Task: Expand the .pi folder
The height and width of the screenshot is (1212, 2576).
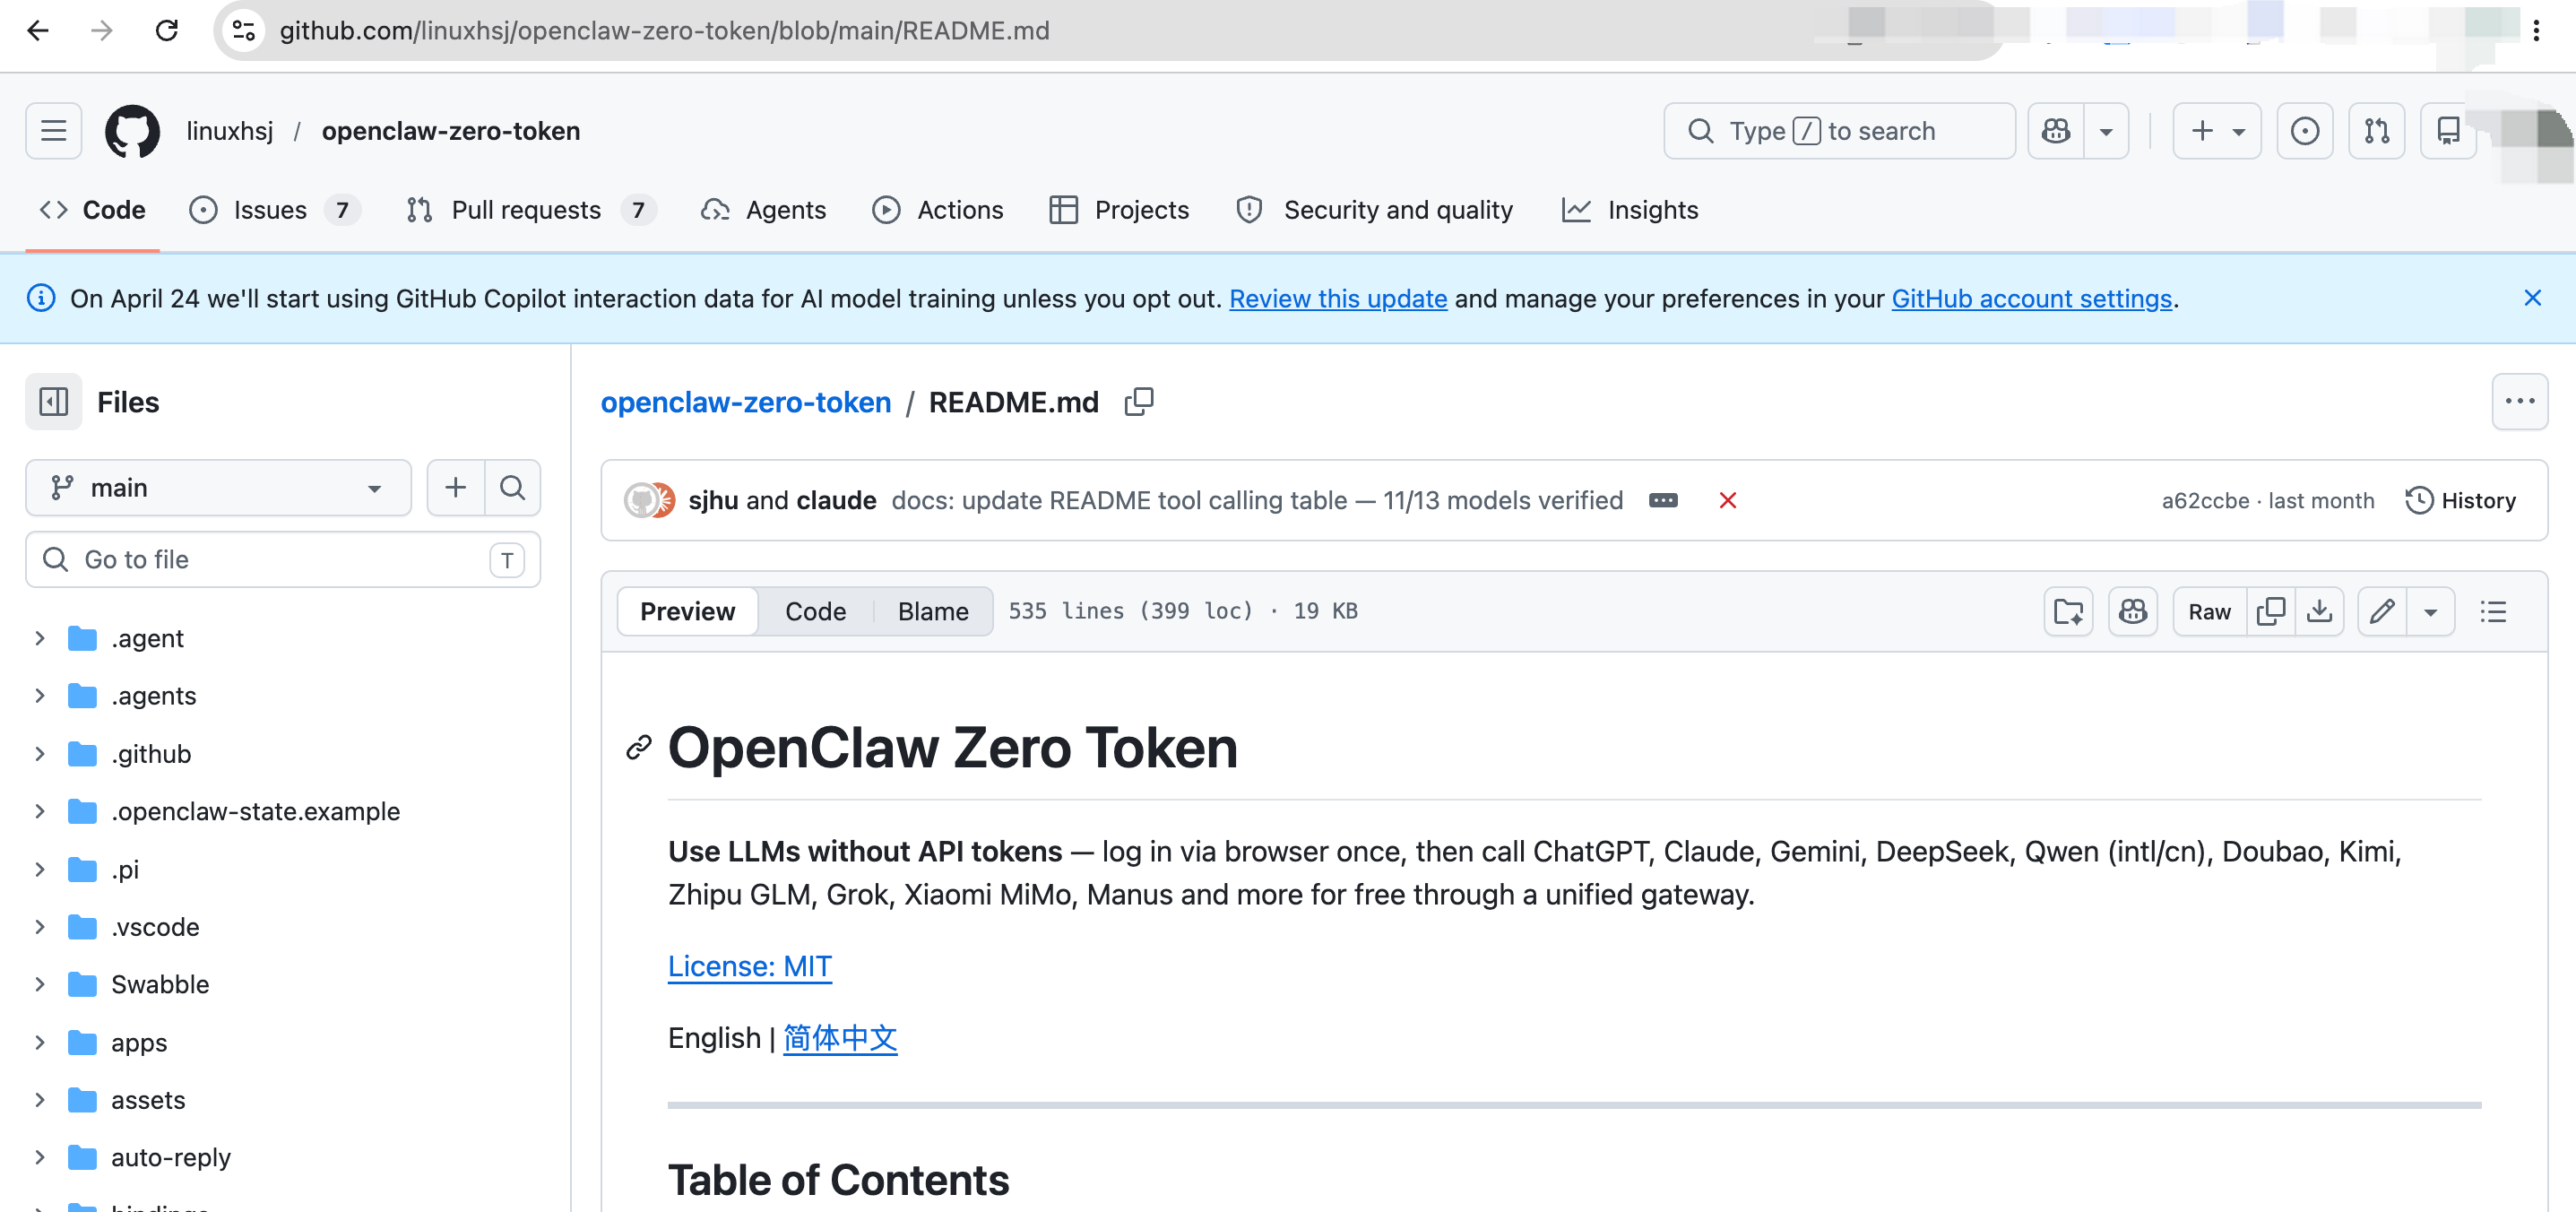Action: 40,870
